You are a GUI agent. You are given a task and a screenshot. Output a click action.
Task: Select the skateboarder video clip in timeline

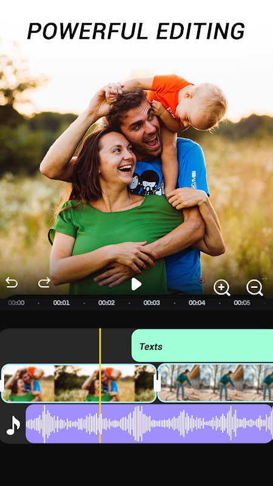tap(215, 383)
